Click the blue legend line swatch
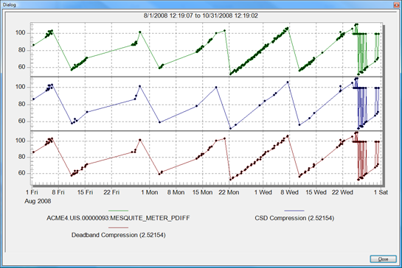The image size is (402, 268). (294, 211)
